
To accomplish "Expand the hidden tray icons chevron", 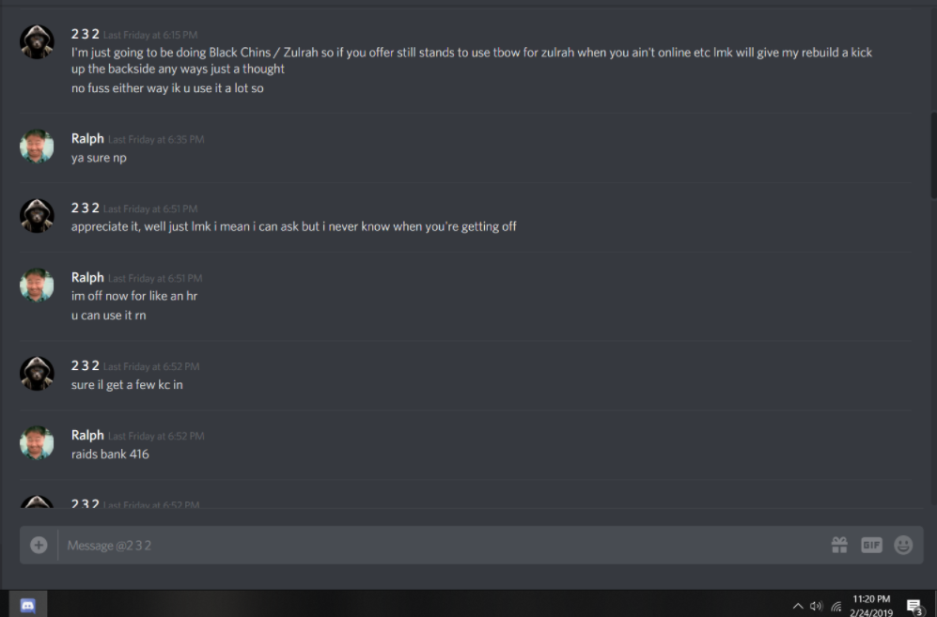I will click(798, 606).
